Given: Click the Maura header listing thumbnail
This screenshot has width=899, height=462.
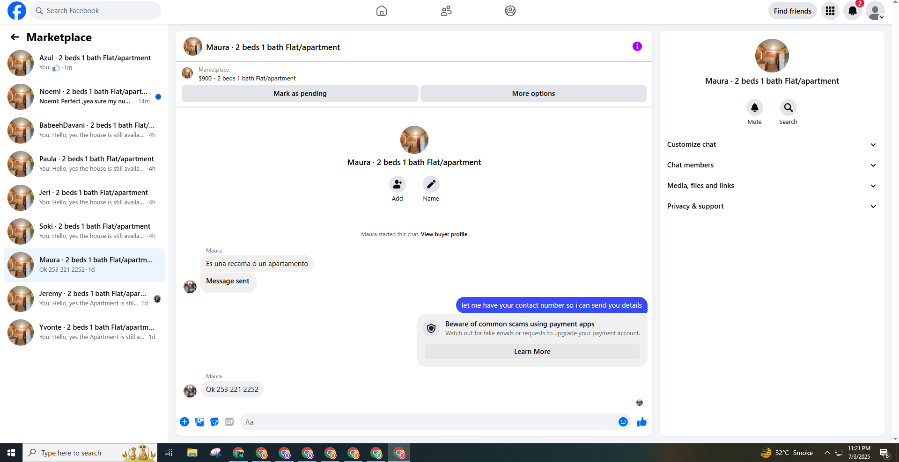Looking at the screenshot, I should pos(193,47).
